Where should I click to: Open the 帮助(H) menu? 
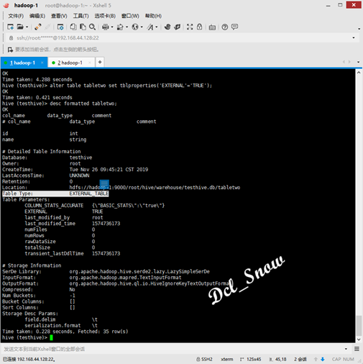click(x=153, y=16)
